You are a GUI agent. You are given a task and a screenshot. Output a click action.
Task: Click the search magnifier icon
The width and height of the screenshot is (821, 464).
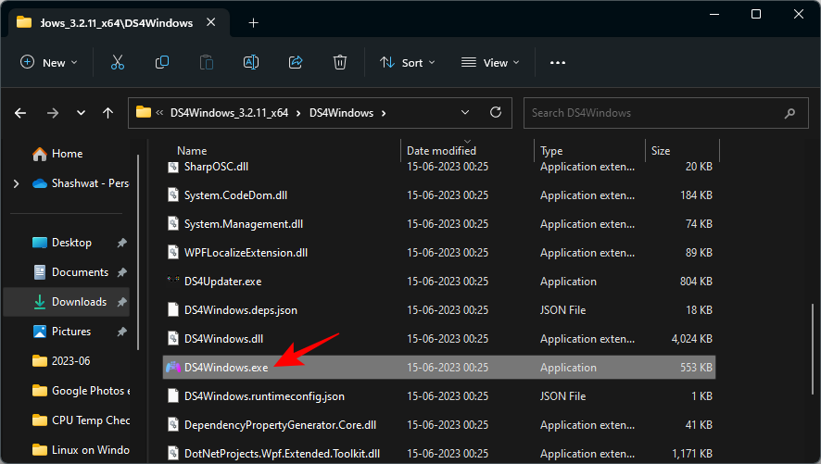pos(789,113)
